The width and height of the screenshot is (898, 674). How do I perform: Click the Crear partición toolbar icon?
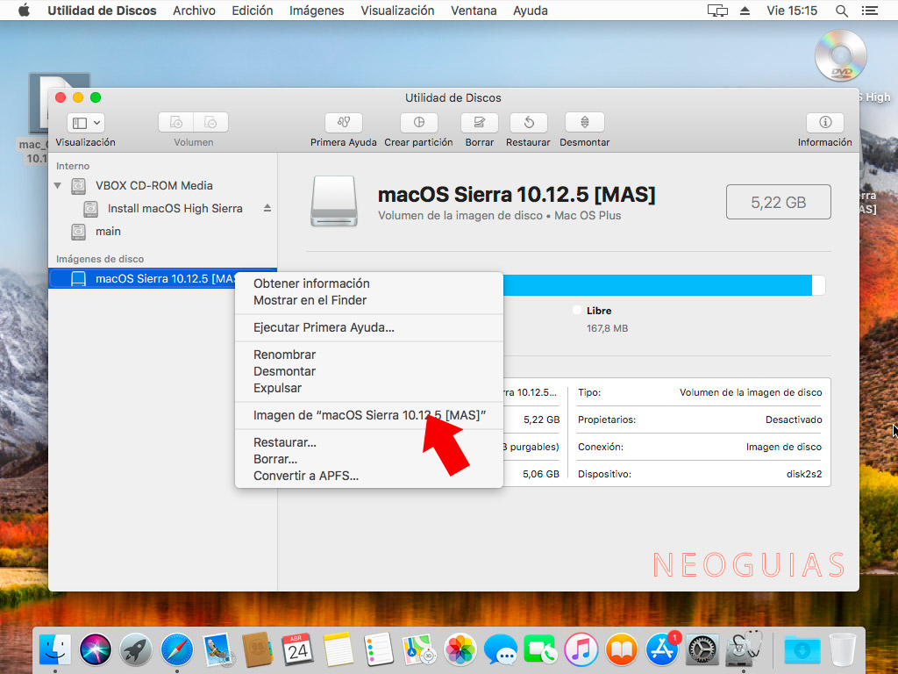tap(418, 122)
